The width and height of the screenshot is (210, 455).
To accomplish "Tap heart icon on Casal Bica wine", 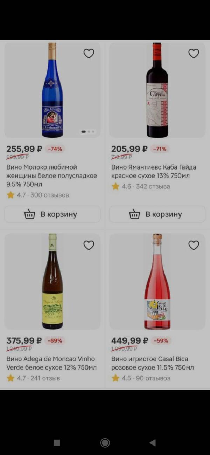I will tap(194, 245).
